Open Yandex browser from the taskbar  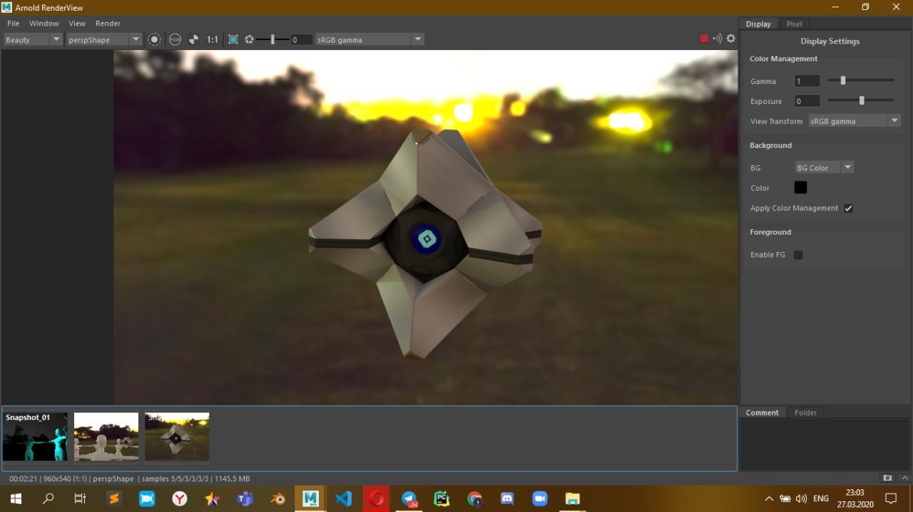point(179,498)
